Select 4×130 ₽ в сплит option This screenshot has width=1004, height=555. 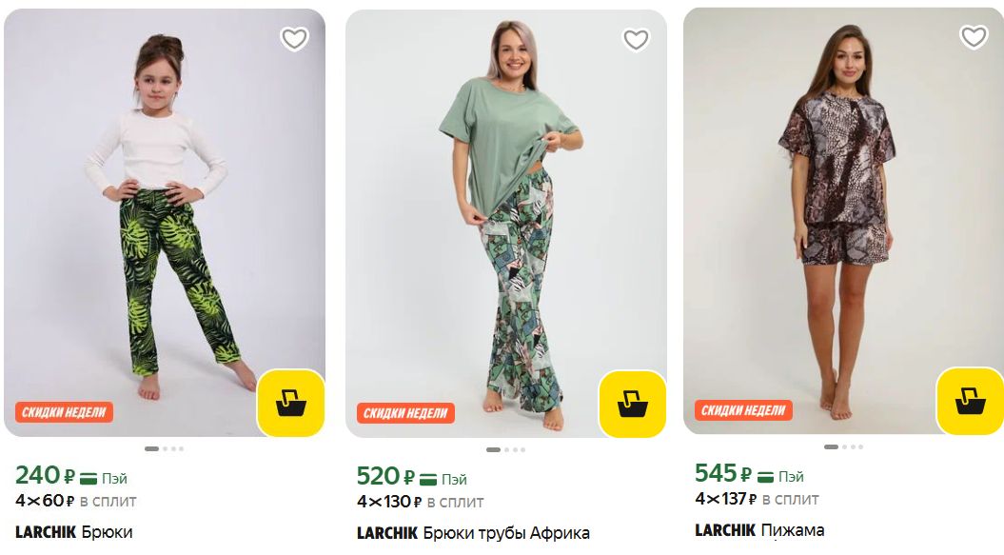coord(420,502)
